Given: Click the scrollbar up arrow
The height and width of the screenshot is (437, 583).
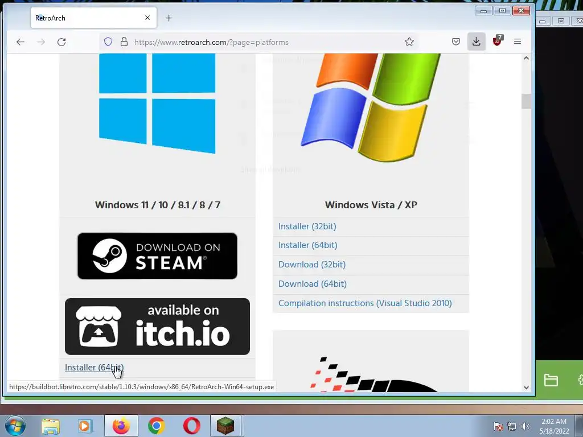Looking at the screenshot, I should 526,58.
